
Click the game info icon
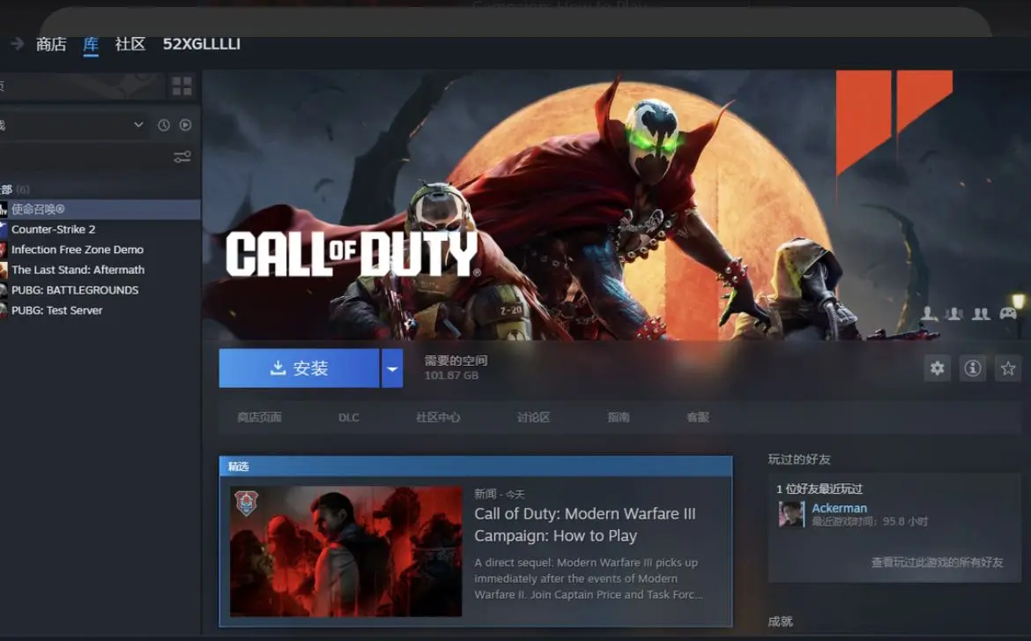pos(973,368)
